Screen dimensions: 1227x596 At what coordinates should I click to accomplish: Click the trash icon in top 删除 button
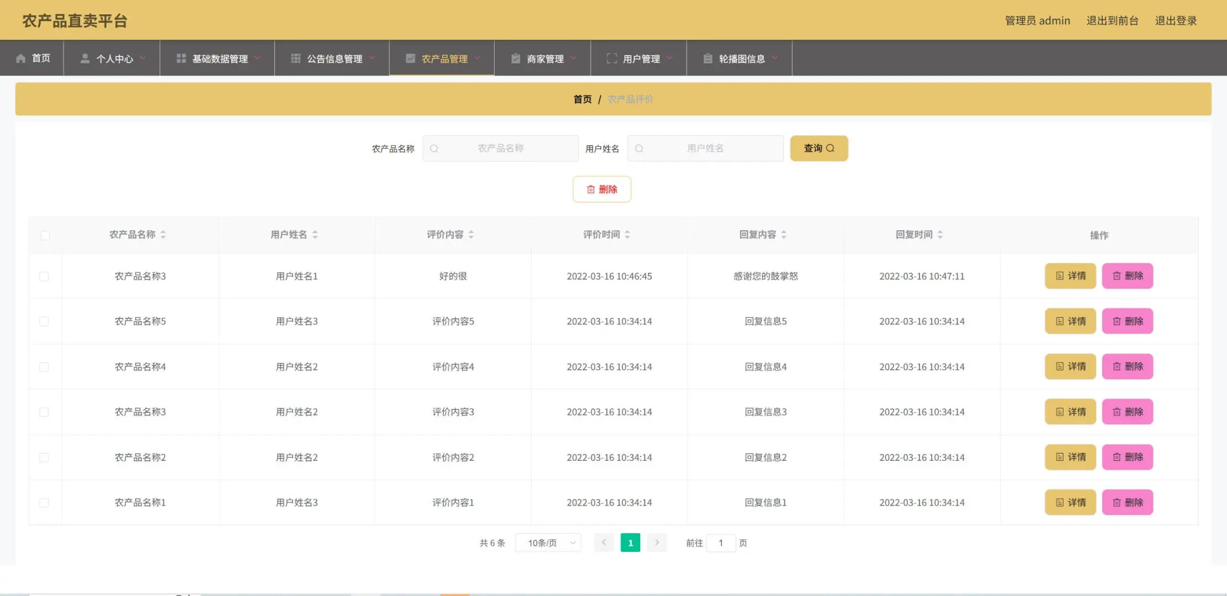591,189
